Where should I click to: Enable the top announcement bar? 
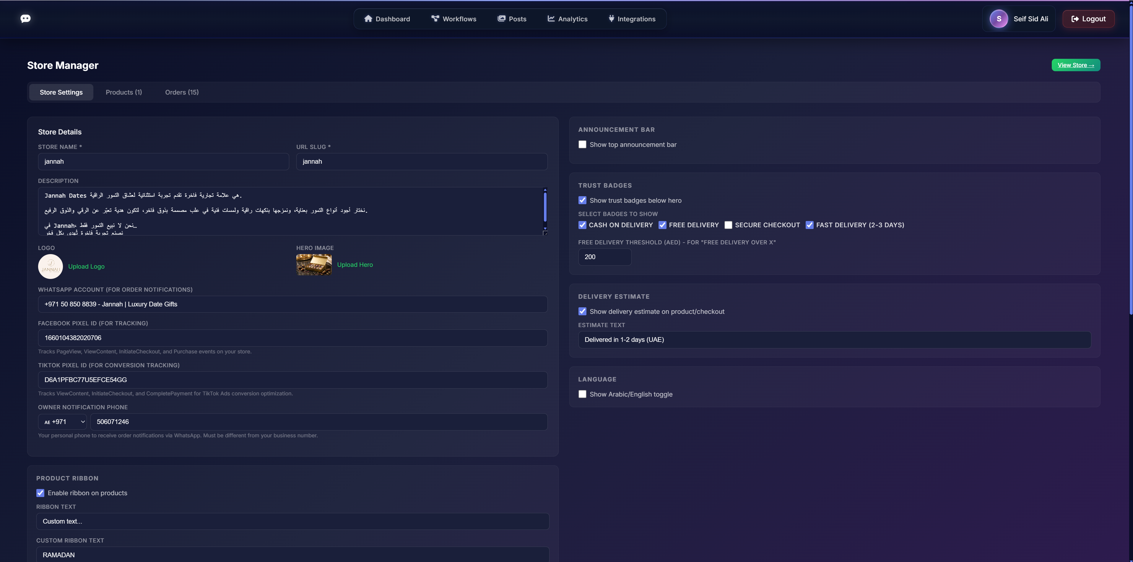[582, 144]
